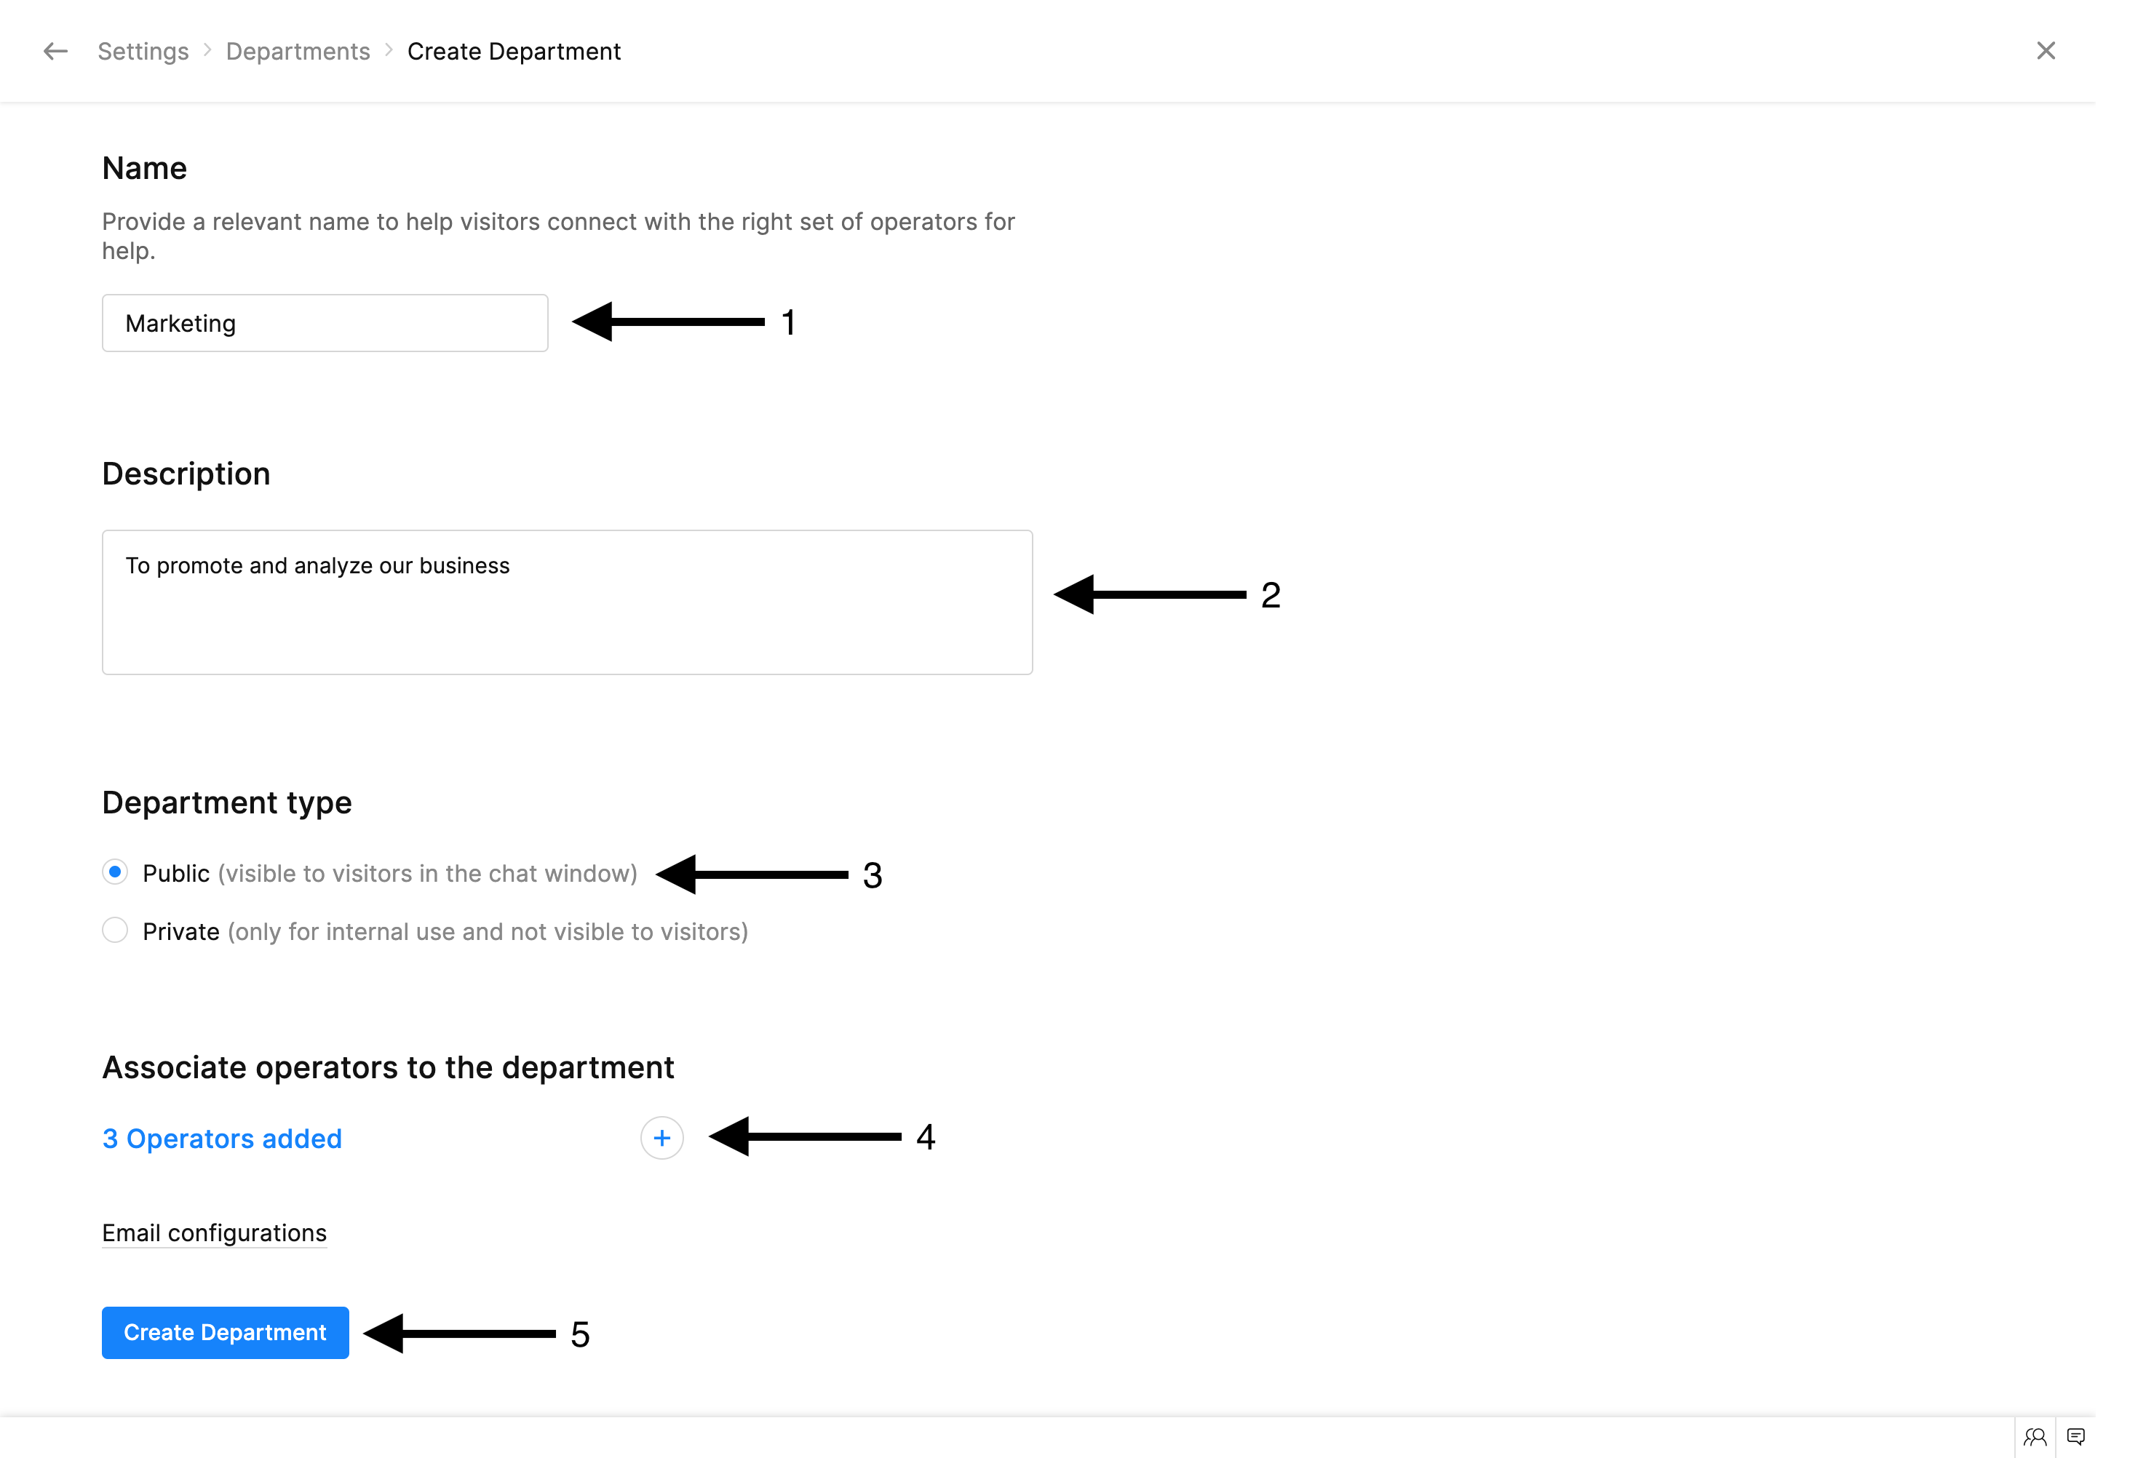Screen dimensions: 2154x1458
Task: Click the chevron after Settings breadcrumb
Action: coord(207,49)
